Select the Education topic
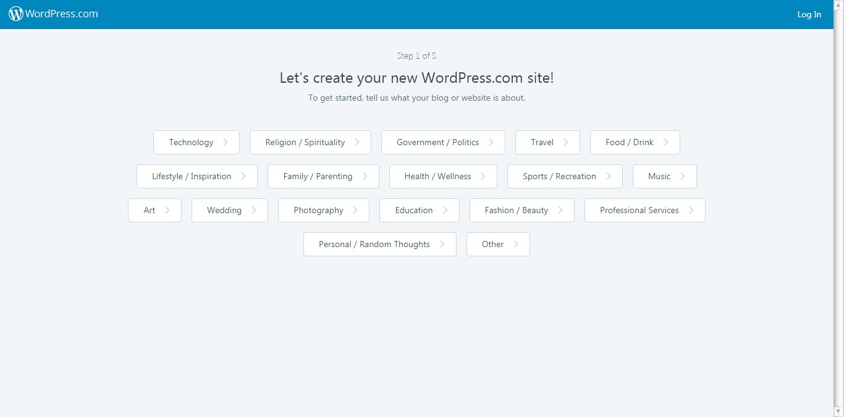 [420, 210]
